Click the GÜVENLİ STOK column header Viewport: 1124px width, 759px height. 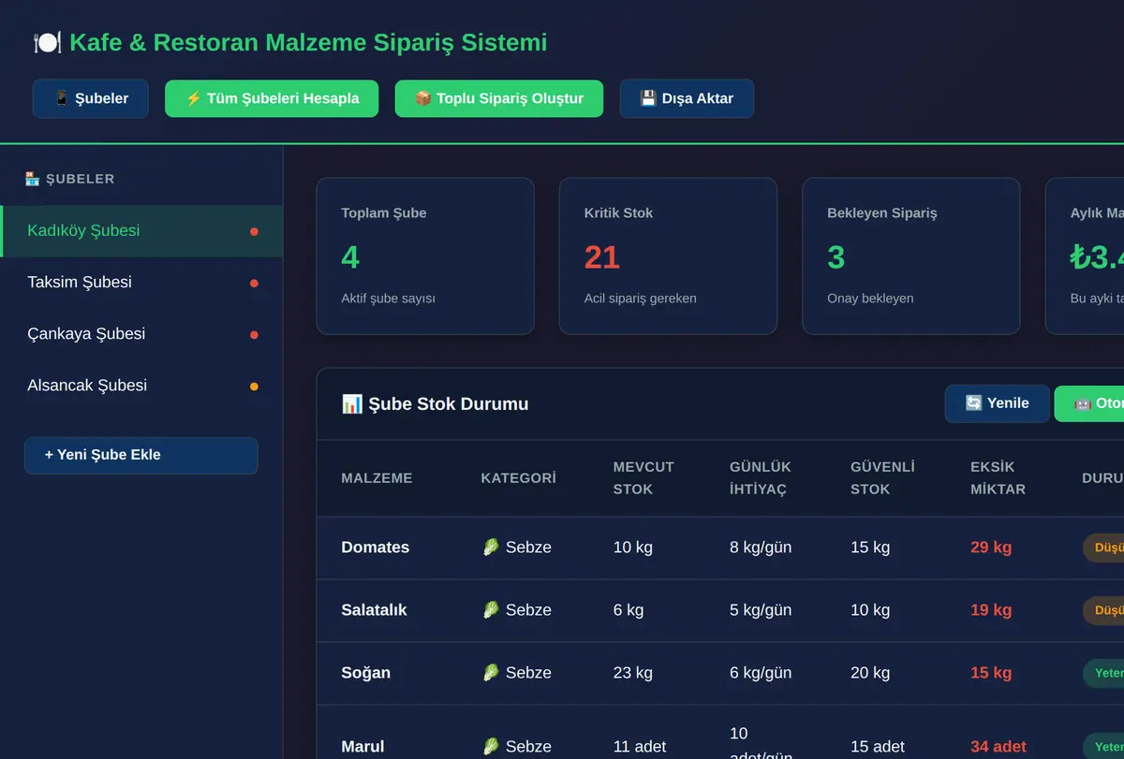click(882, 478)
